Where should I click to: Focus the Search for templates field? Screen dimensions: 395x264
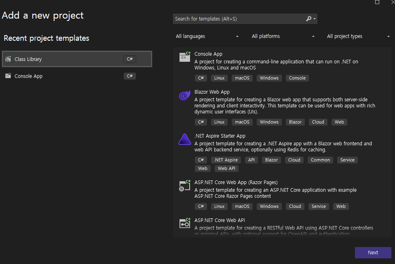click(x=239, y=19)
